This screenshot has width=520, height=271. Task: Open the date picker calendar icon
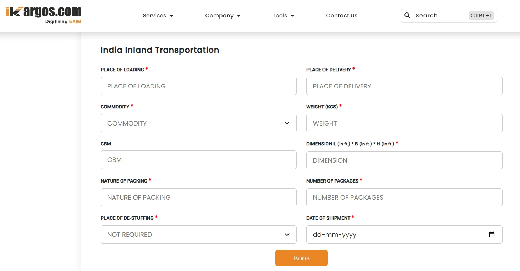tap(492, 235)
